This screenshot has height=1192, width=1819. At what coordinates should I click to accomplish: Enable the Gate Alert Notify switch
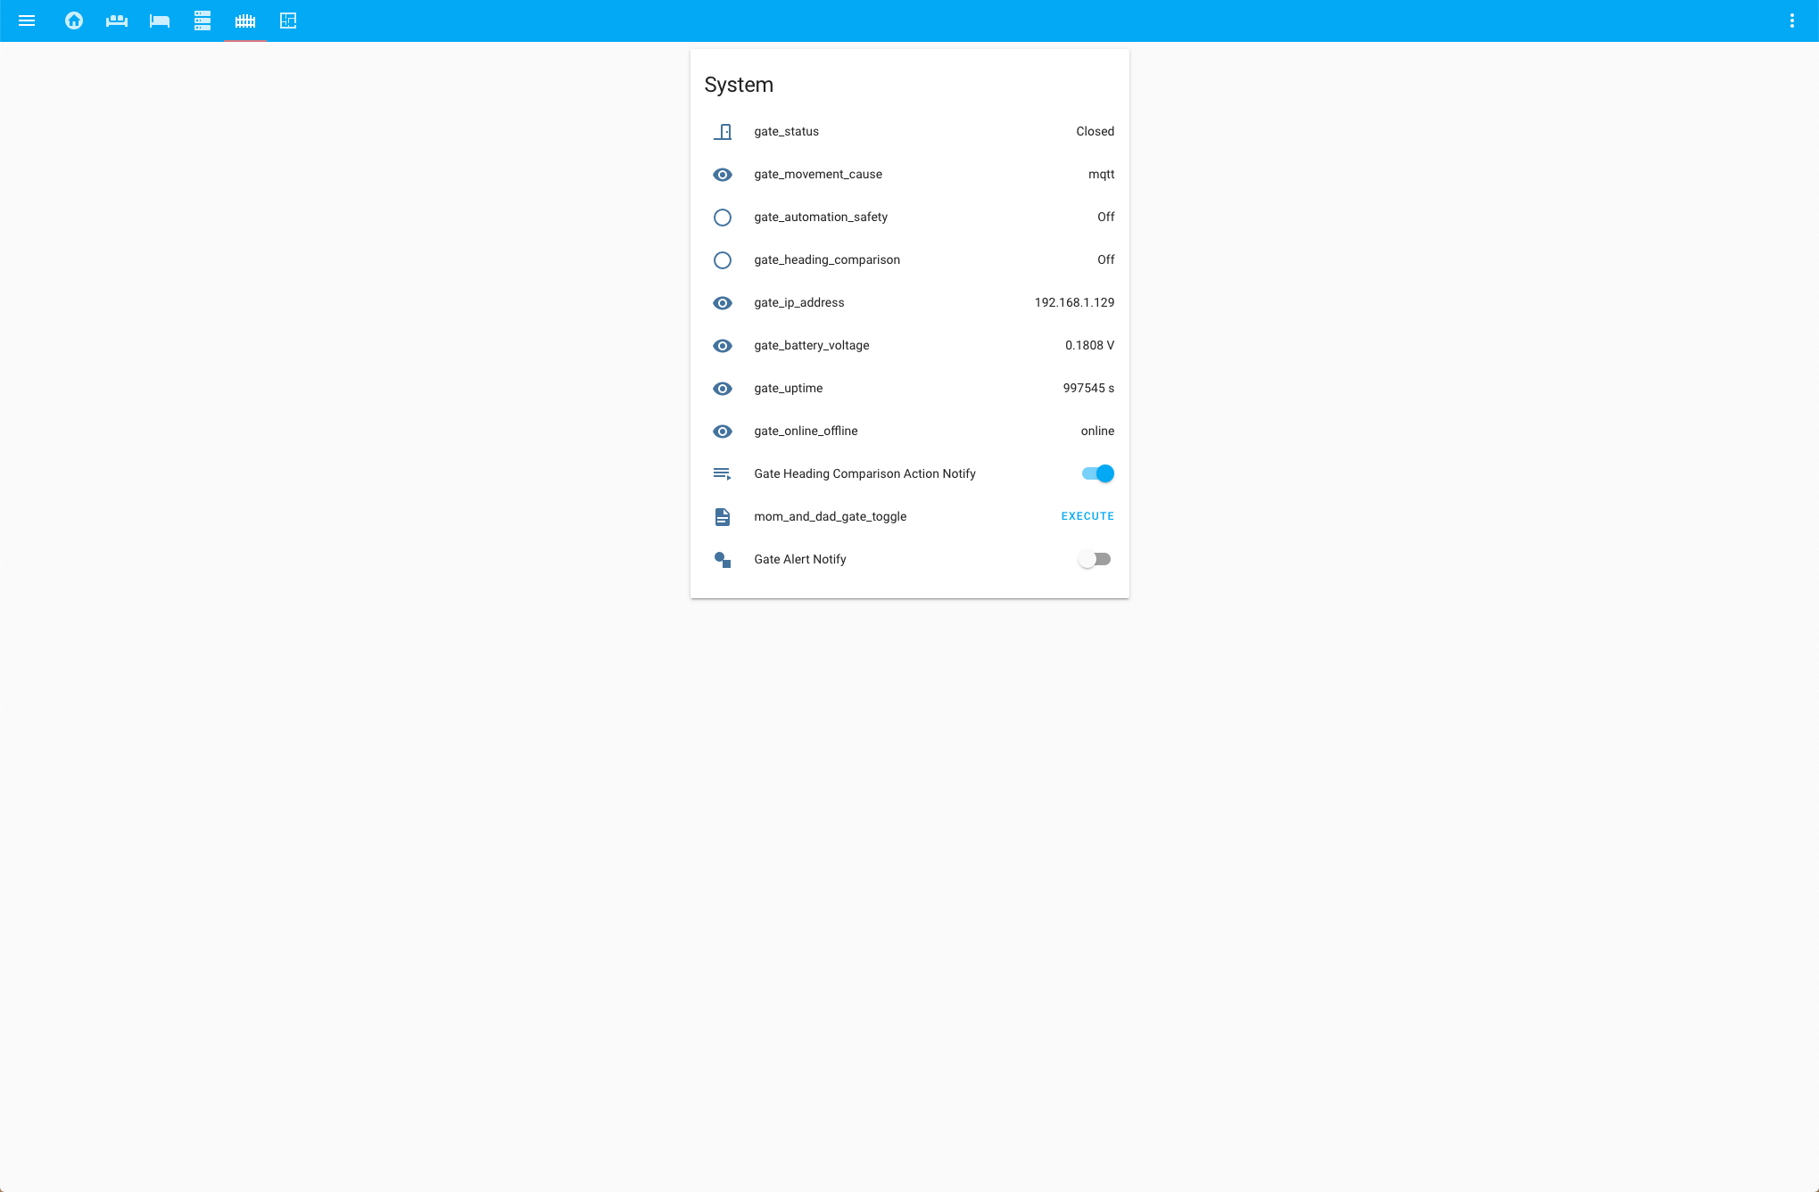tap(1095, 559)
